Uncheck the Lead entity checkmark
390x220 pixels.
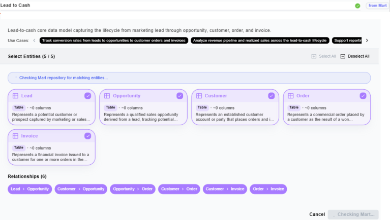pyautogui.click(x=88, y=96)
